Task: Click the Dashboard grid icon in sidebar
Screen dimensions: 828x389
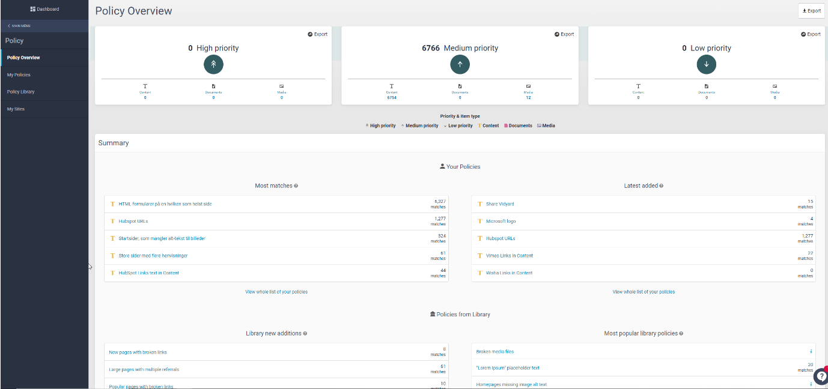Action: 33,9
